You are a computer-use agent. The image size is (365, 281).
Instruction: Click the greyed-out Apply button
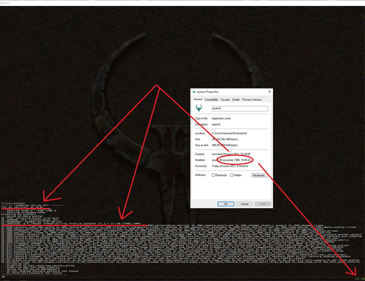click(x=263, y=204)
